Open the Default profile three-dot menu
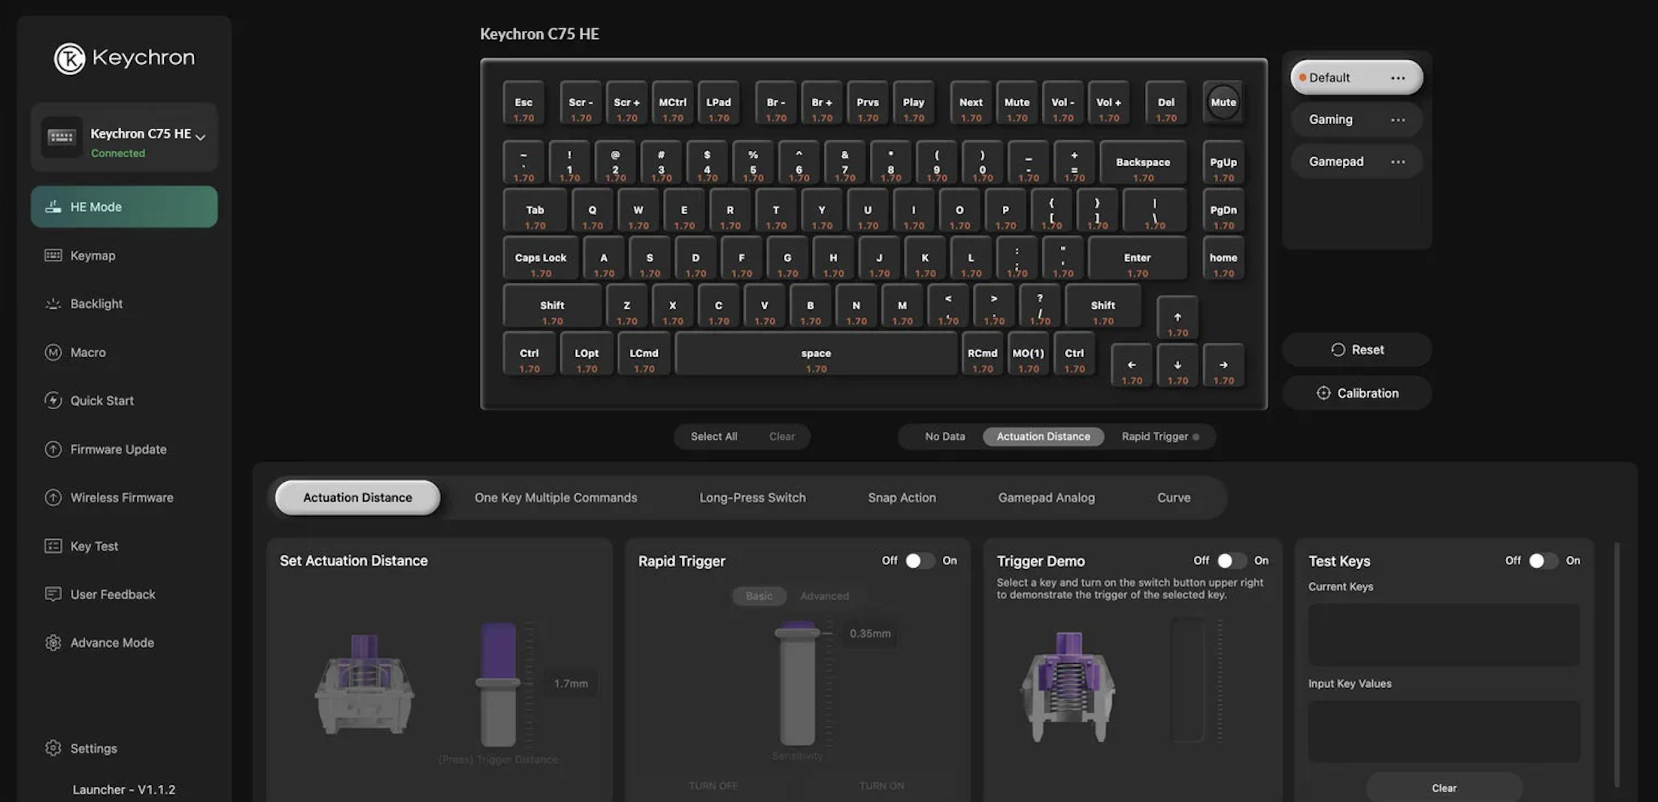This screenshot has height=802, width=1658. tap(1398, 78)
